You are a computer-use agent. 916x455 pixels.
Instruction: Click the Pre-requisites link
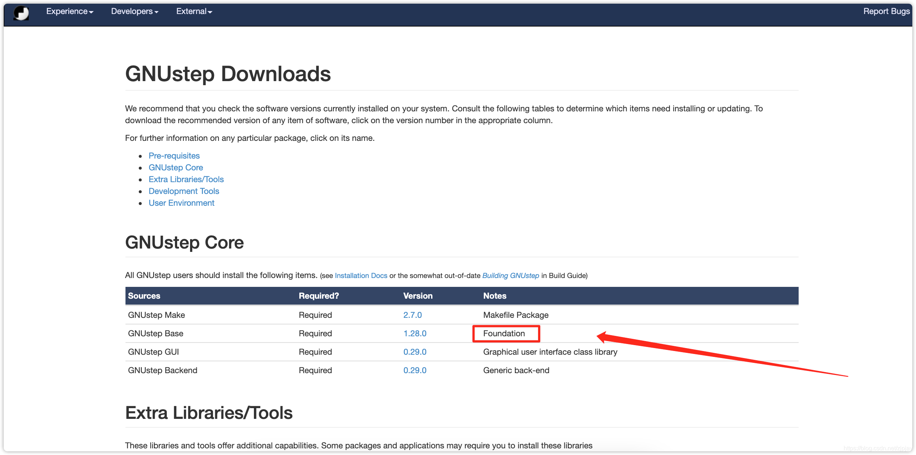[x=173, y=156]
